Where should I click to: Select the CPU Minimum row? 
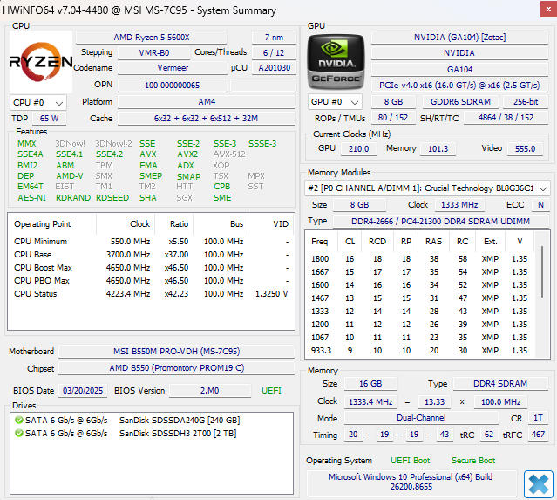click(x=151, y=242)
